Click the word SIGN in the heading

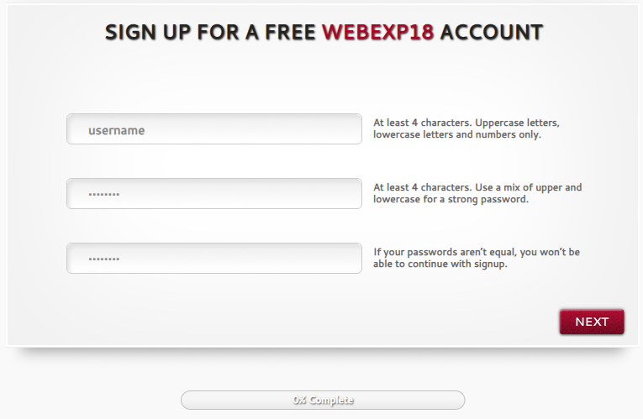tap(131, 33)
